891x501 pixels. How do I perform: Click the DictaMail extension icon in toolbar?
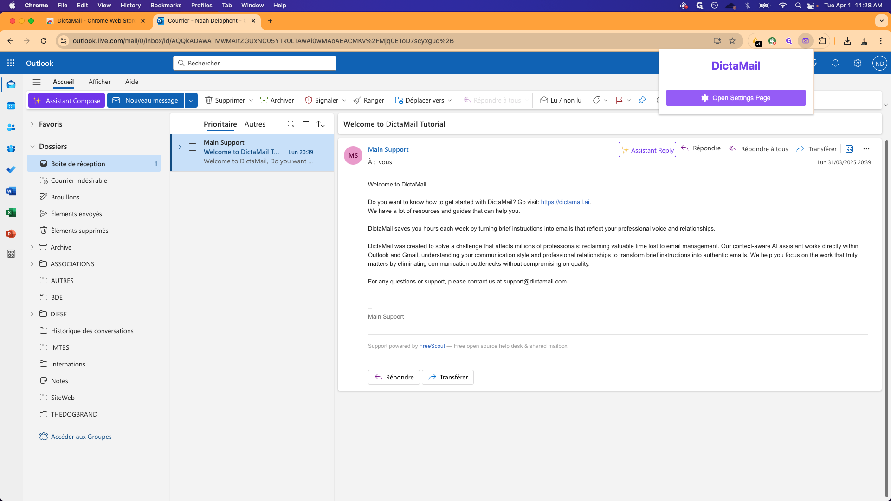point(806,41)
